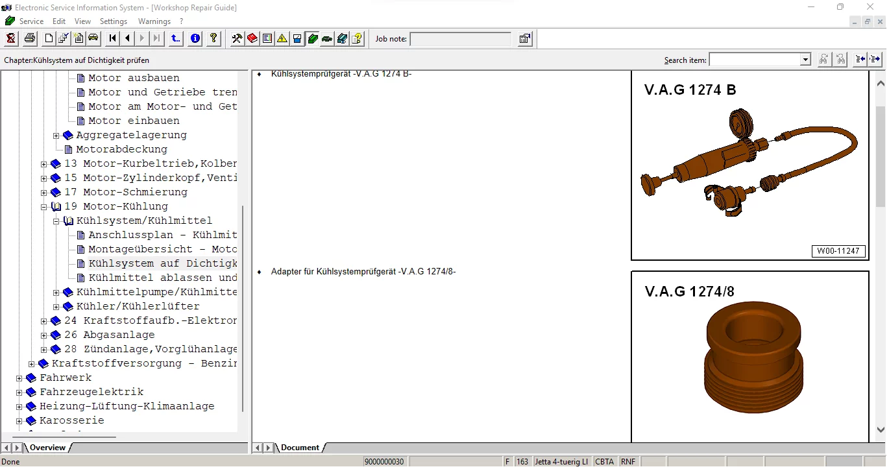
Task: Select the vehicle identification car icon
Action: (93, 38)
